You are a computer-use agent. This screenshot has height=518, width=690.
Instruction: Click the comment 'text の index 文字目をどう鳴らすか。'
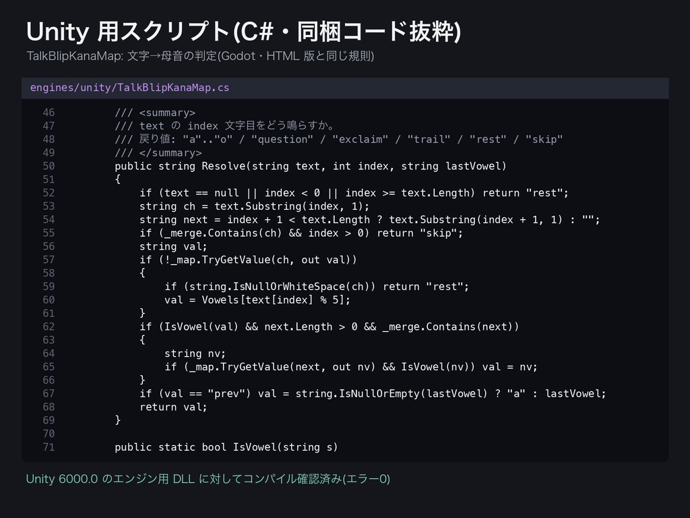coord(238,126)
